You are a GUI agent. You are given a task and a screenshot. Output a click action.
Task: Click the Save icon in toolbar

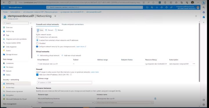click(38, 30)
